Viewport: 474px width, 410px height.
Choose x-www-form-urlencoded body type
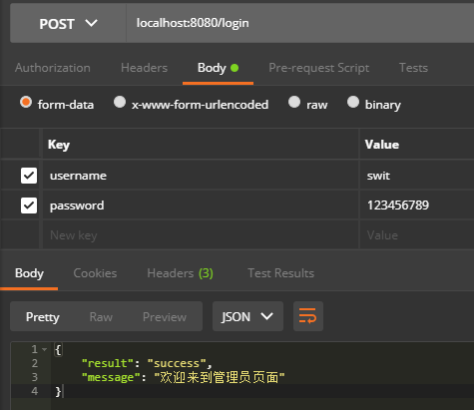[120, 102]
